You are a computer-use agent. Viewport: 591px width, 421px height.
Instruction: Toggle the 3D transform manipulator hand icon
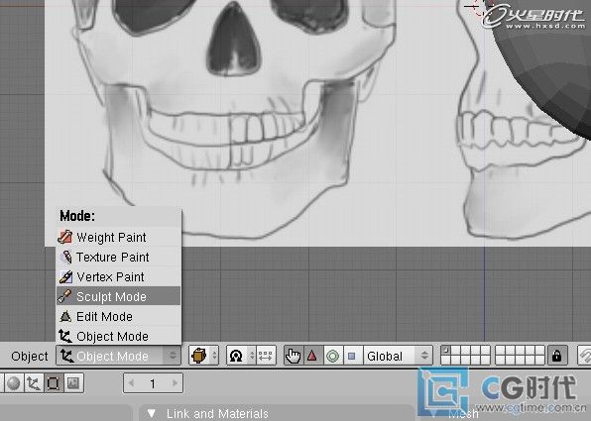[x=294, y=356]
